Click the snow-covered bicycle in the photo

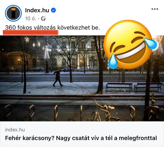click(104, 112)
